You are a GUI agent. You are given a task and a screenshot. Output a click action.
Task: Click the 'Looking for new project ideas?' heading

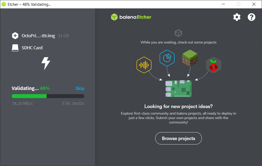coord(178,106)
